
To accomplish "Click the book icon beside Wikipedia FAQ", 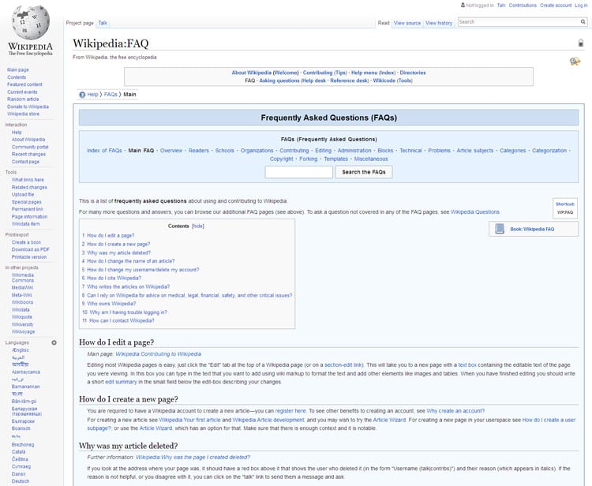I will pos(500,229).
